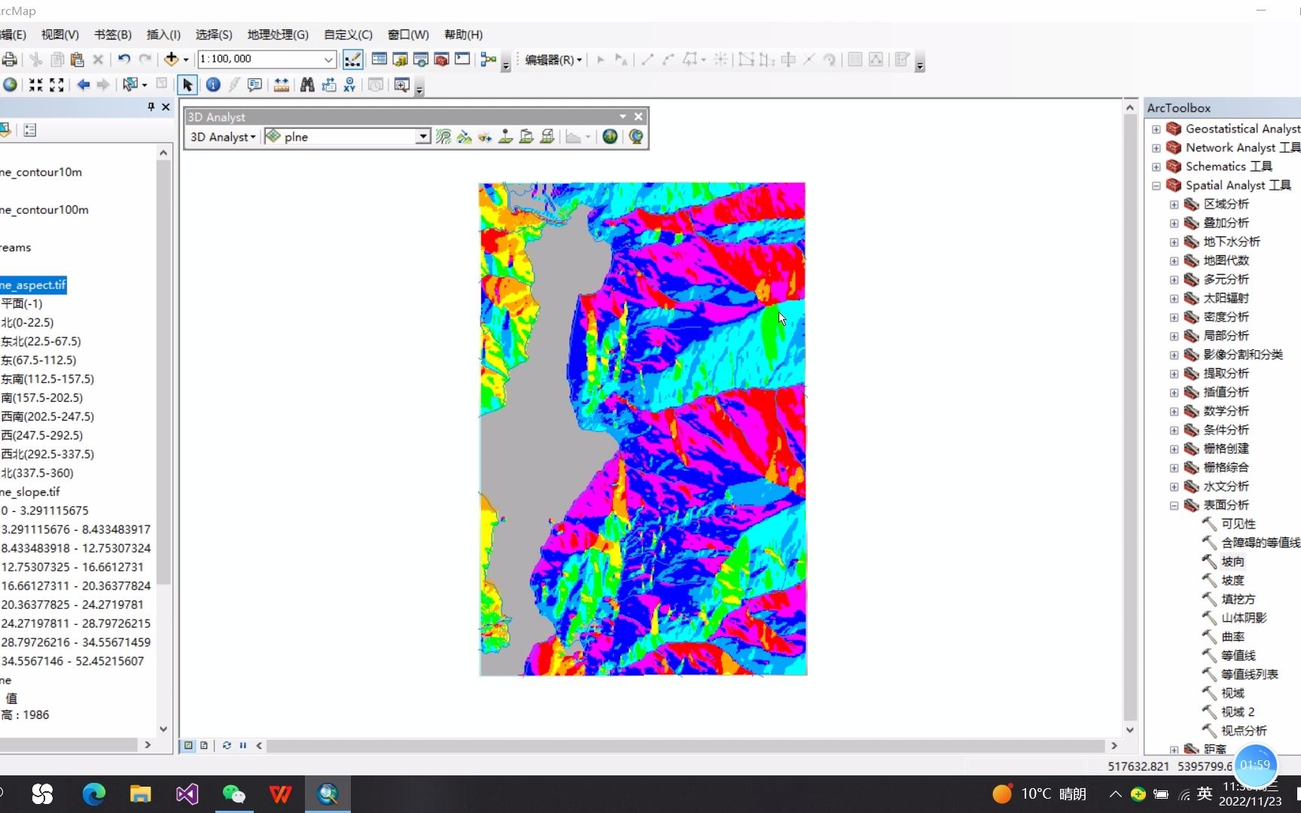Open the Go To XY tool
Image resolution: width=1301 pixels, height=813 pixels.
(x=350, y=85)
